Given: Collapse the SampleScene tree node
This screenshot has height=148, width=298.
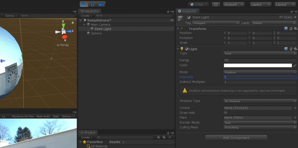Looking at the screenshot, I should [81, 20].
